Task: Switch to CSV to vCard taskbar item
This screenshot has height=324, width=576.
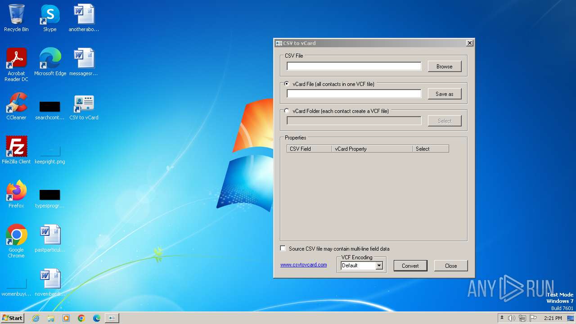Action: (112, 318)
